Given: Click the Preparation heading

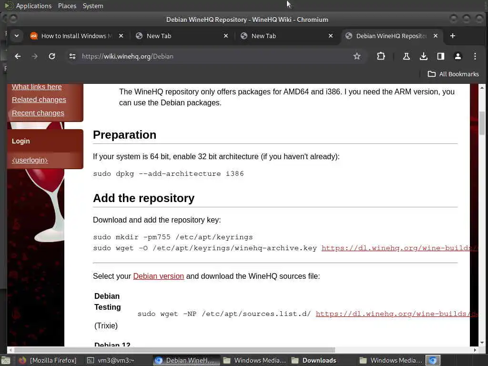Looking at the screenshot, I should (x=124, y=135).
